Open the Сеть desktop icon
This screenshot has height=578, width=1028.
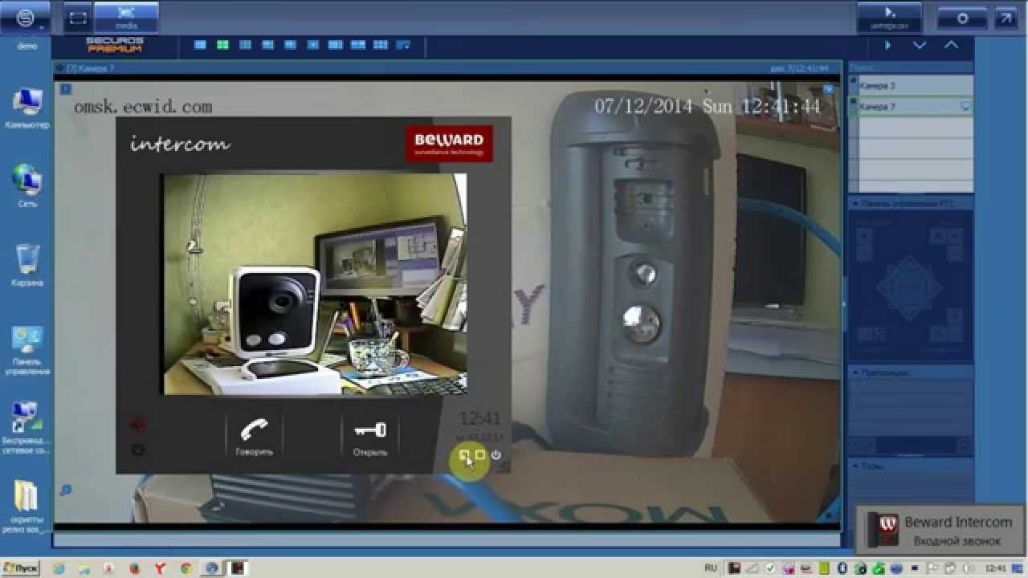pyautogui.click(x=27, y=185)
